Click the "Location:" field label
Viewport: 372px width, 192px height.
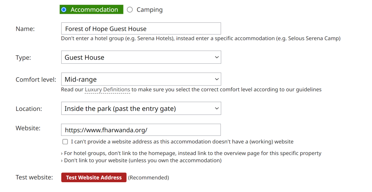[x=29, y=109]
